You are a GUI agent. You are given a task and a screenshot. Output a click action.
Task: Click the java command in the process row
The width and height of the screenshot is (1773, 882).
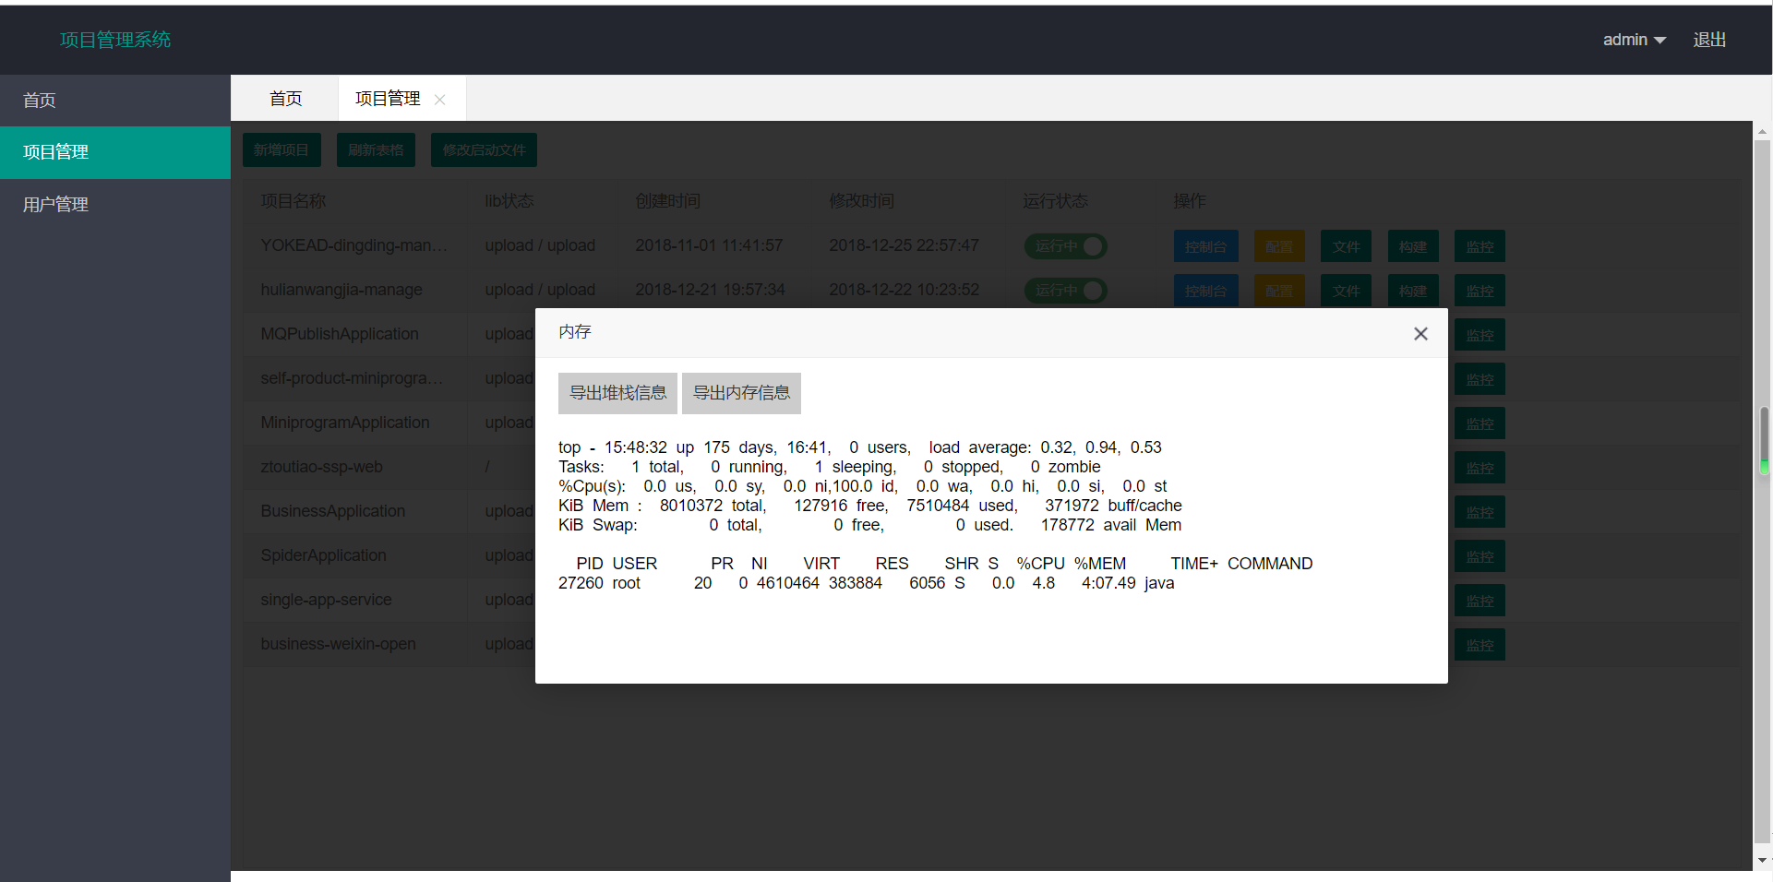1159,583
